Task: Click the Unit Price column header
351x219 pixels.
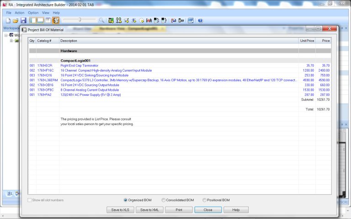Action: 307,41
